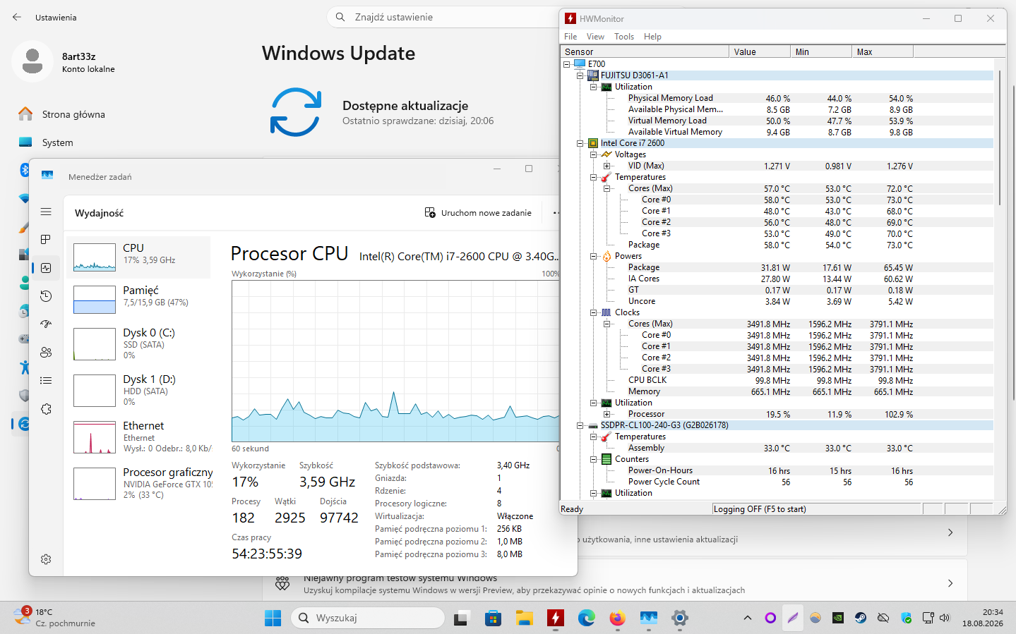Open the File menu in HWMonitor
1016x634 pixels.
point(570,37)
